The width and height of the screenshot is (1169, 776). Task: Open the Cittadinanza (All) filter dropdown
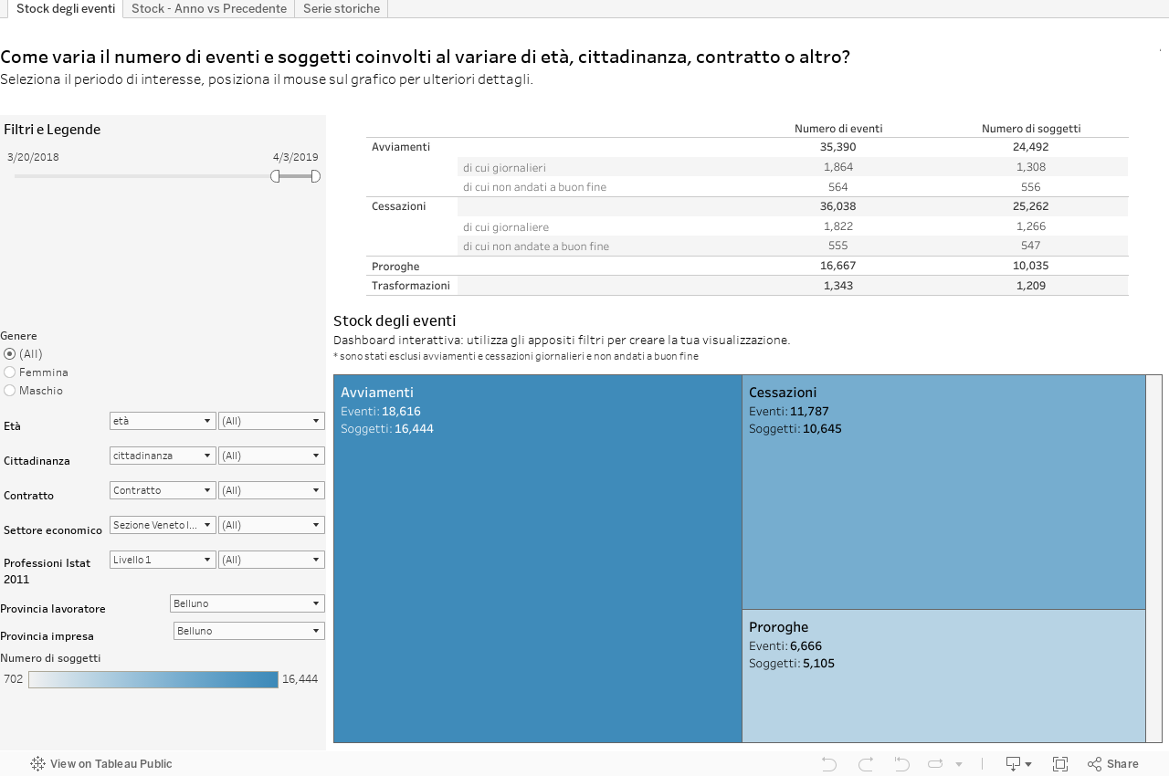tap(271, 456)
